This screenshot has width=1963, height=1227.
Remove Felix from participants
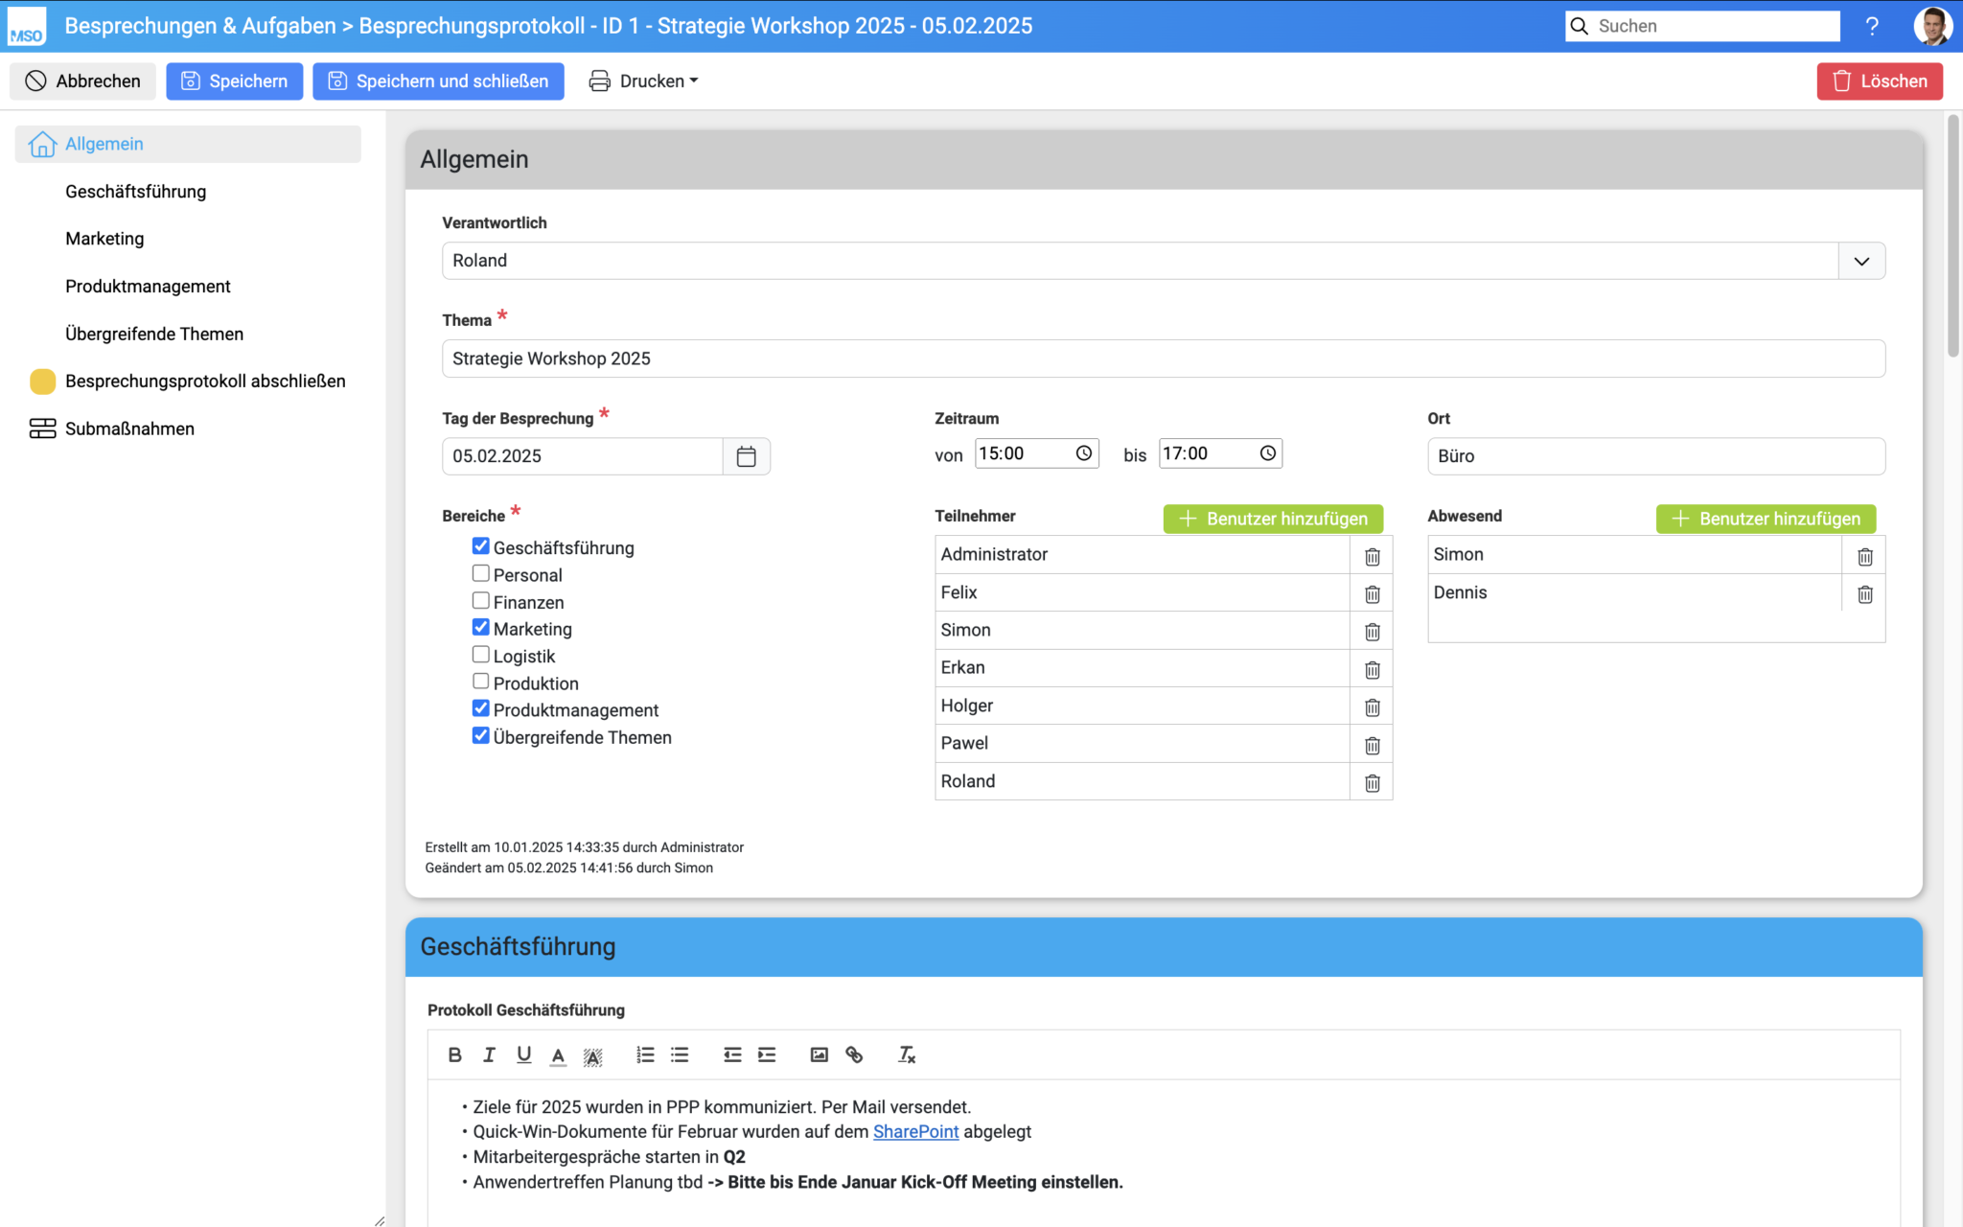pos(1372,594)
